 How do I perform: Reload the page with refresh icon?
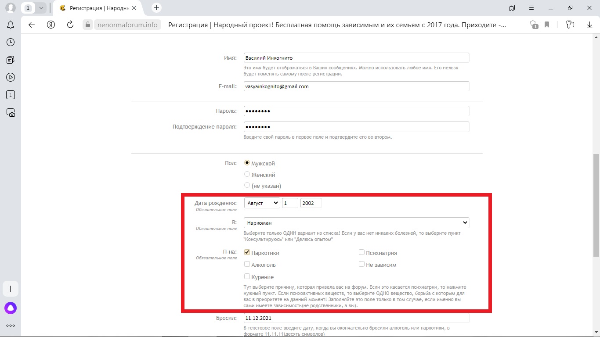coord(70,25)
